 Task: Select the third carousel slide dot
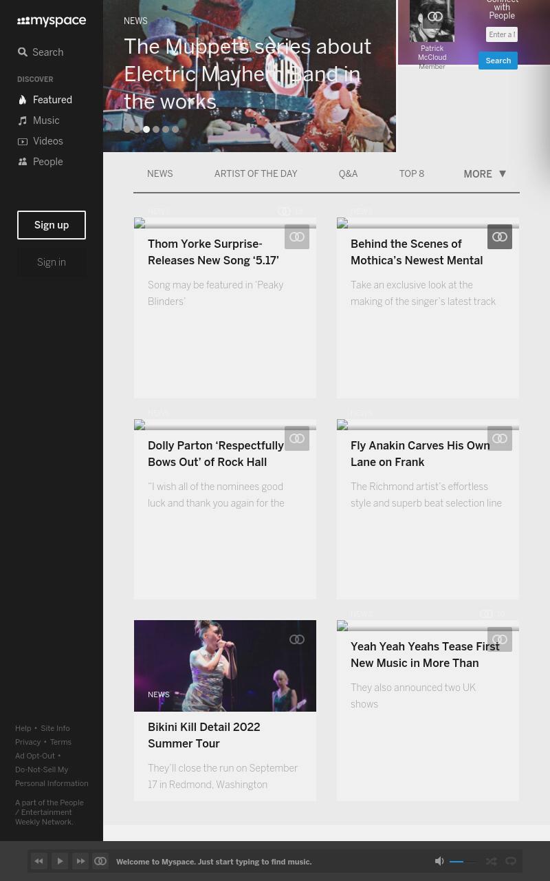pos(146,129)
